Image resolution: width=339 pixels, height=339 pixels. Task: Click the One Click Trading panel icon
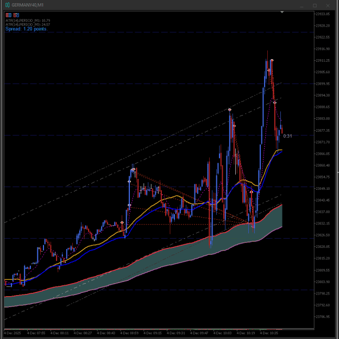pos(9,15)
